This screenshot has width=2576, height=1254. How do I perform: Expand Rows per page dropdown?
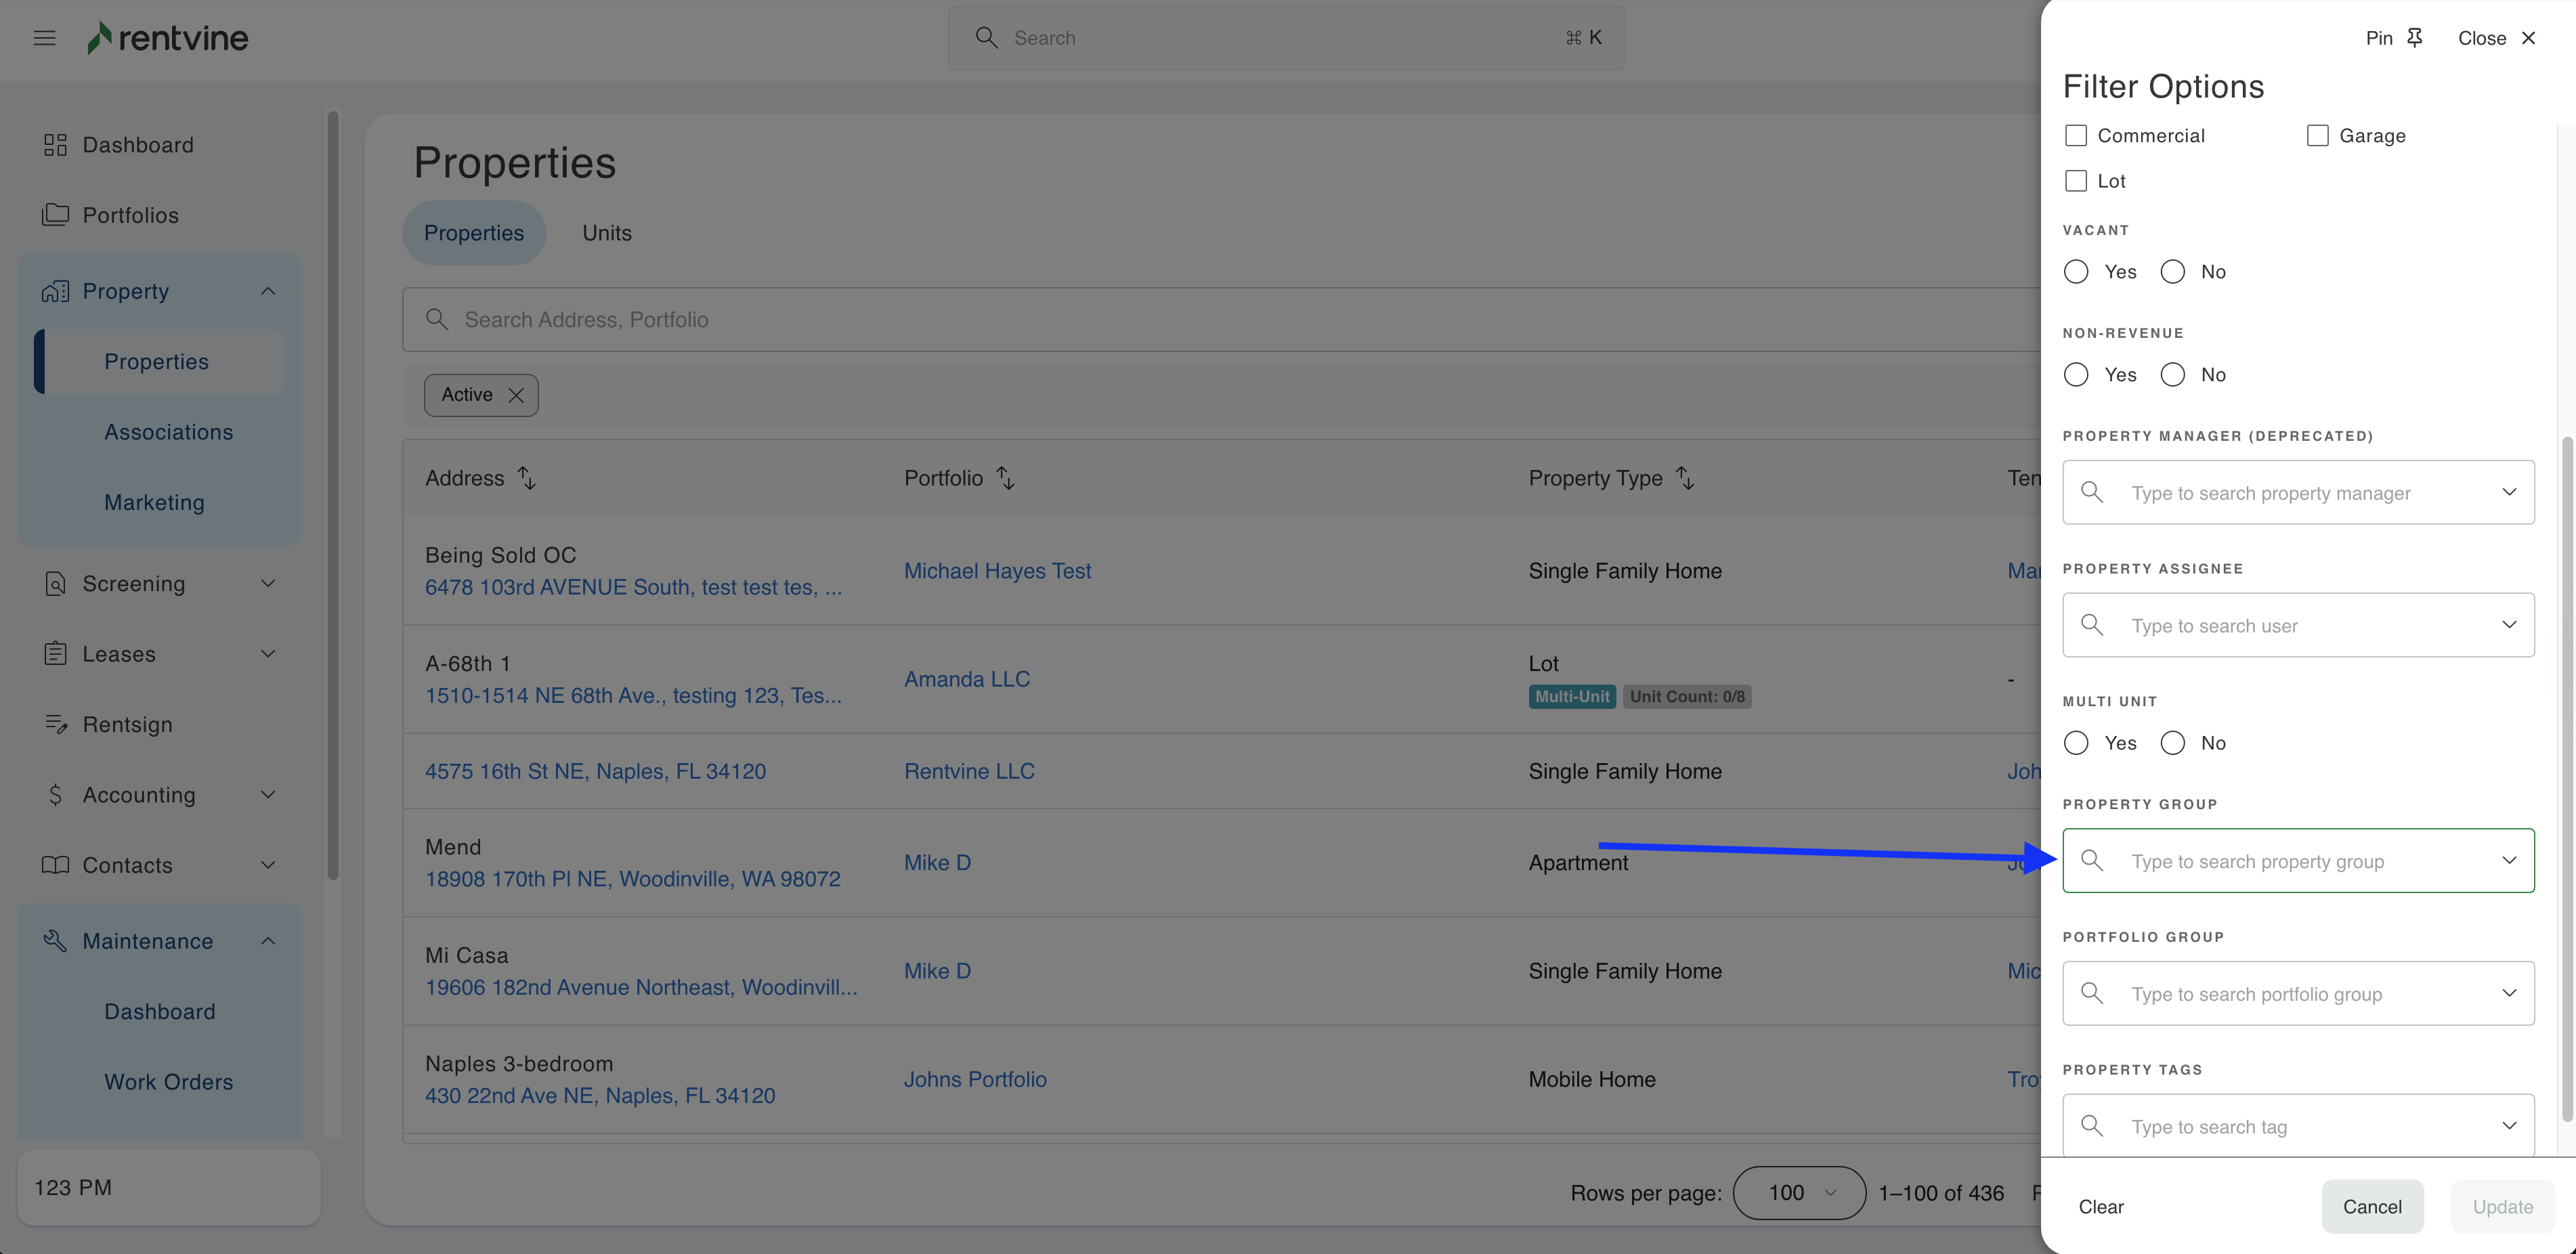click(1798, 1192)
